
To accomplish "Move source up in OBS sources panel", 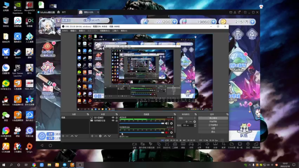I will (105, 136).
